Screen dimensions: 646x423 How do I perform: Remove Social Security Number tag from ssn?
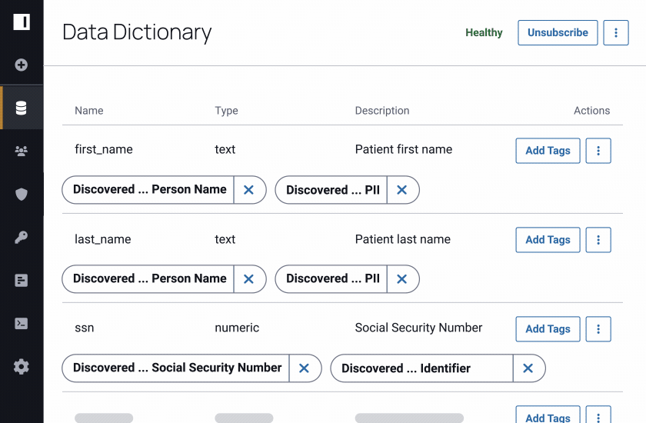point(304,368)
